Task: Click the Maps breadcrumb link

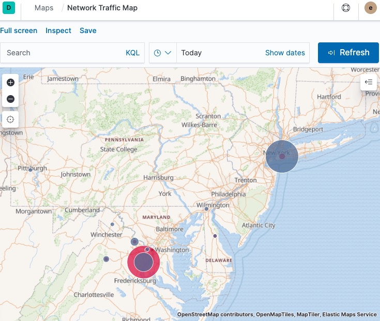Action: pos(44,8)
